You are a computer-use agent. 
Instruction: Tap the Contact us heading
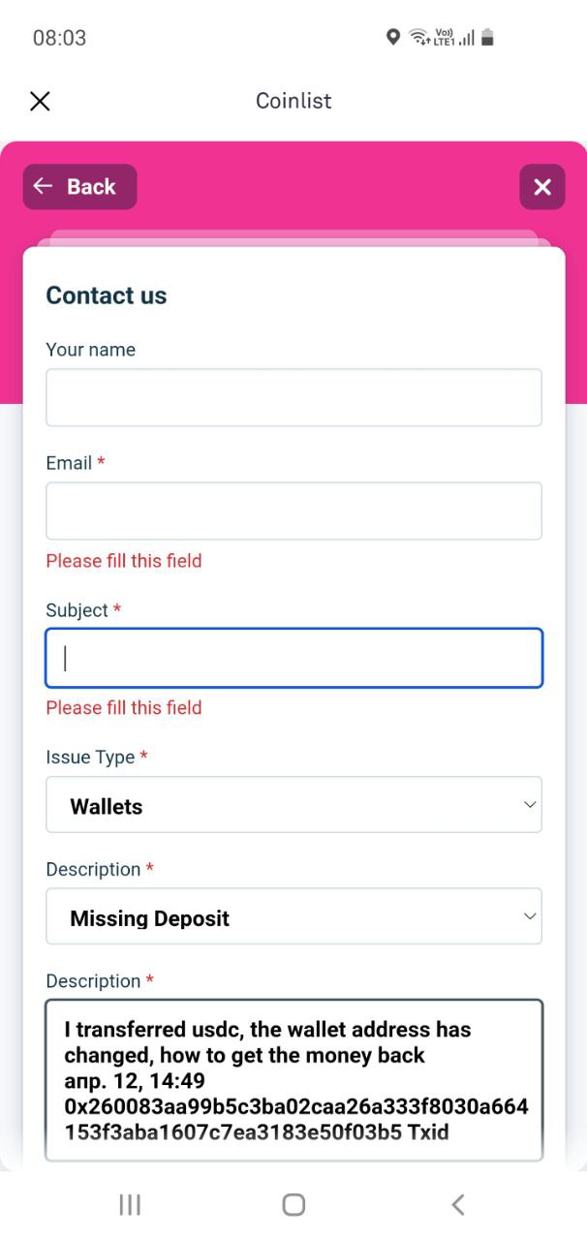pyautogui.click(x=107, y=295)
